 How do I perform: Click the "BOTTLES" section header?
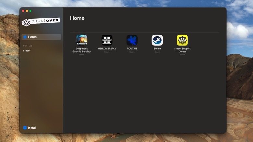pos(28,46)
